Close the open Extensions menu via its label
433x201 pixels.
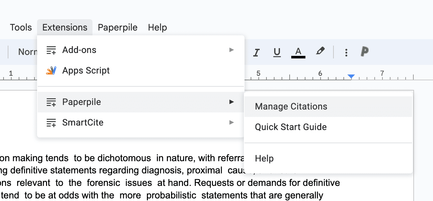[65, 28]
